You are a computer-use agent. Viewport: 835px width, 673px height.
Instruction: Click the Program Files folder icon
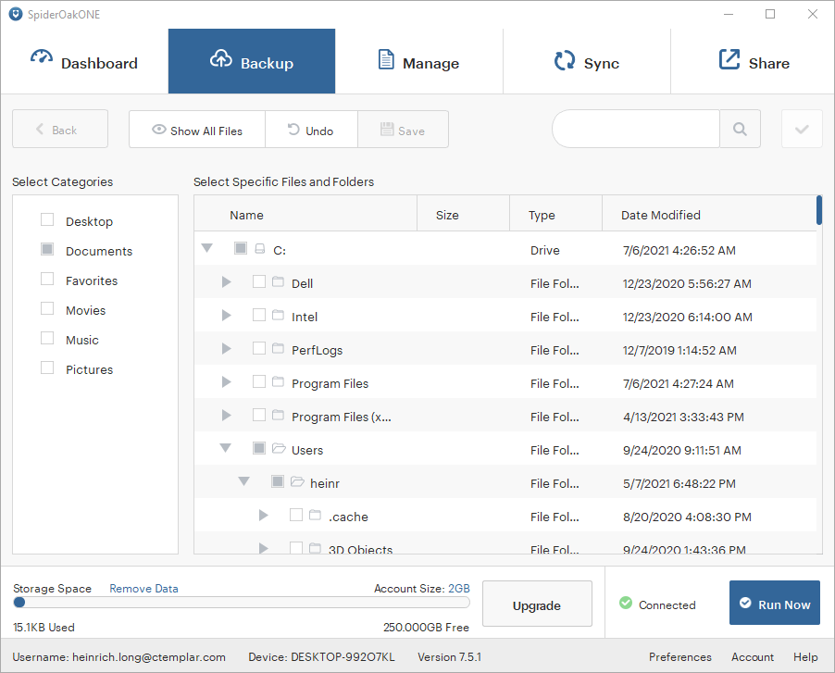(278, 381)
